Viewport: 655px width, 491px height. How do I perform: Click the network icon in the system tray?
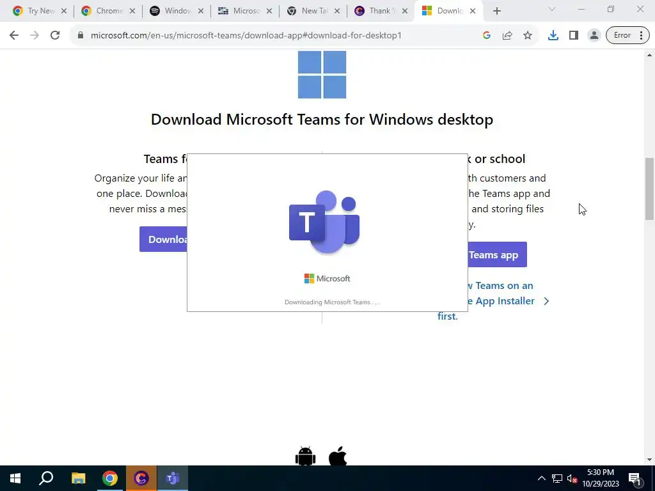[557, 478]
